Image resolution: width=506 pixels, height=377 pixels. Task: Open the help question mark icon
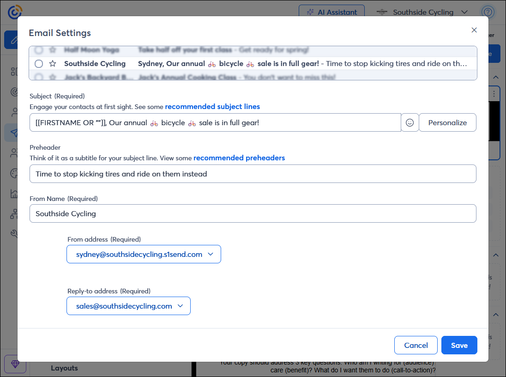coord(488,12)
